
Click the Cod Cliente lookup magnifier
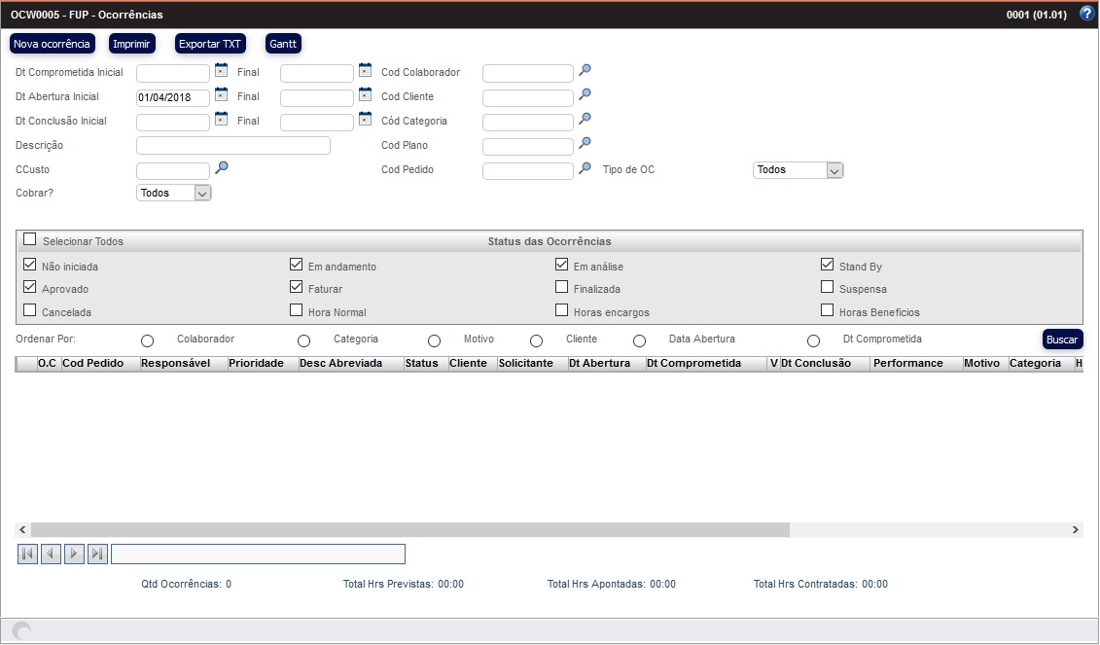click(585, 94)
